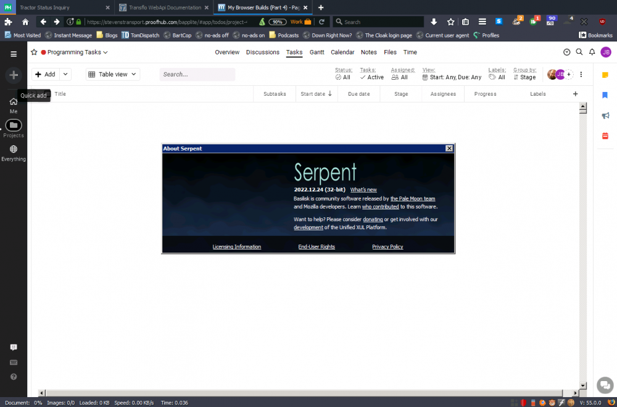617x407 pixels.
Task: Open the Discussions tab
Action: pyautogui.click(x=263, y=52)
